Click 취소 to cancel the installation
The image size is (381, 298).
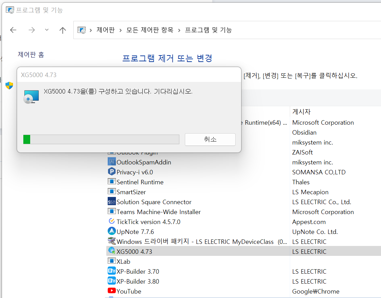point(210,139)
